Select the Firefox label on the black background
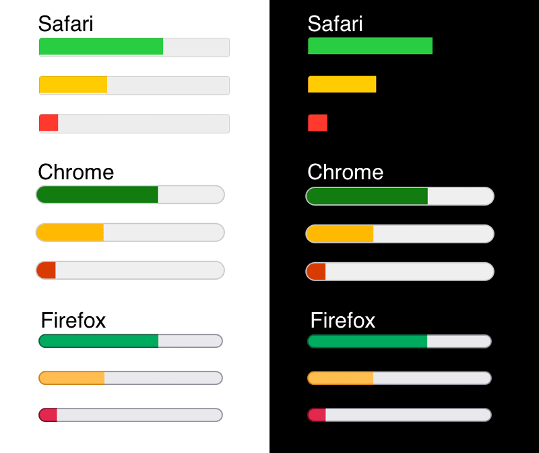This screenshot has width=539, height=453. point(343,322)
